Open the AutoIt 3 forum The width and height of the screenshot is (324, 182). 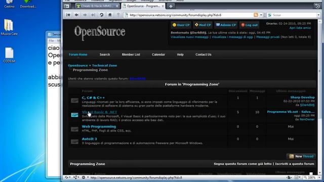pyautogui.click(x=89, y=139)
